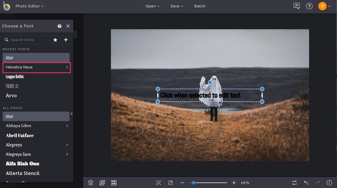Redo the last action

(318, 183)
